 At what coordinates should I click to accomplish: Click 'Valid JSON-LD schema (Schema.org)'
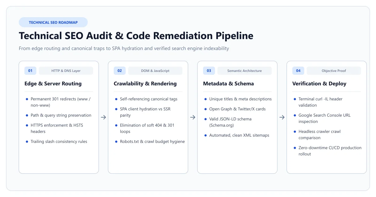tap(230, 122)
